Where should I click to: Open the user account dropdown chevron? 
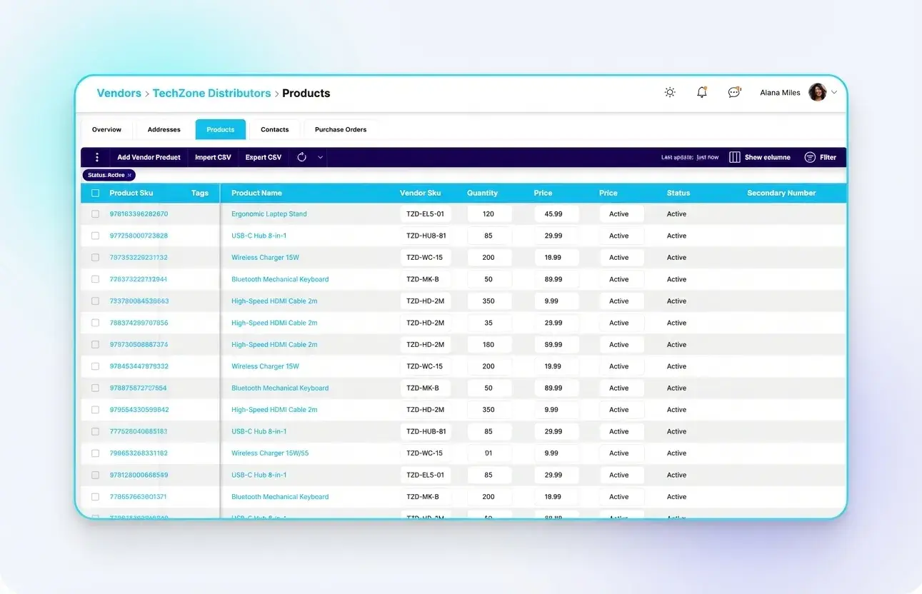(834, 92)
